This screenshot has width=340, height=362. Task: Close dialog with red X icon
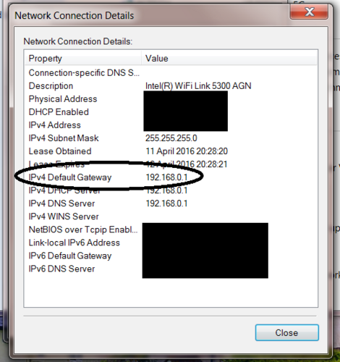coord(309,12)
